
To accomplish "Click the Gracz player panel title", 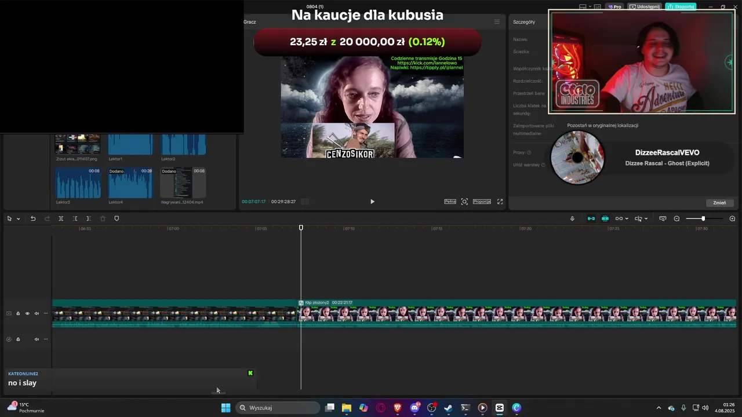I will (x=250, y=22).
